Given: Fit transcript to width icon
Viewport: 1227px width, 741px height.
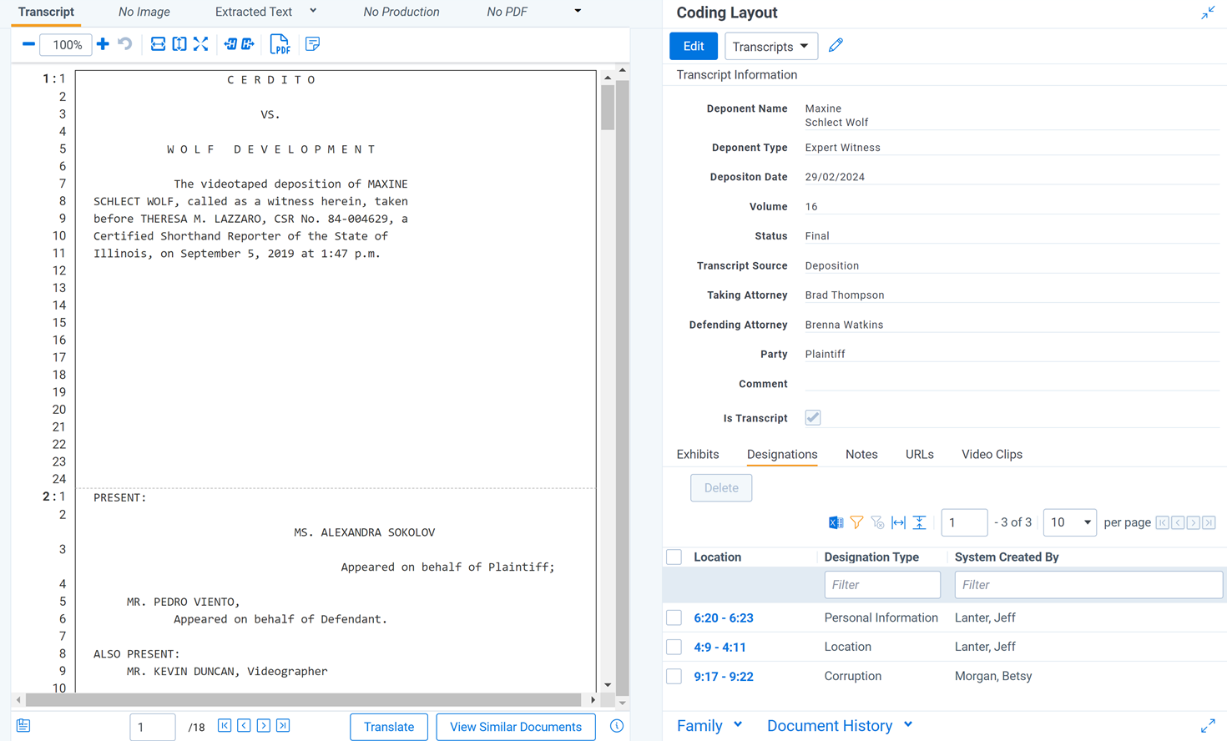Looking at the screenshot, I should pos(158,44).
